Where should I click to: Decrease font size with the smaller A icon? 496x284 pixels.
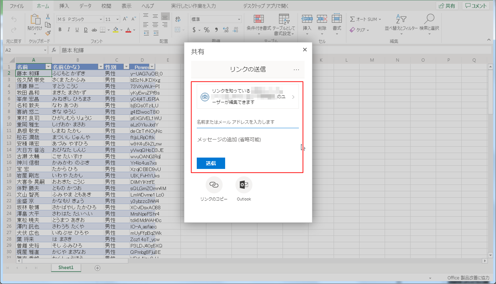coord(134,19)
